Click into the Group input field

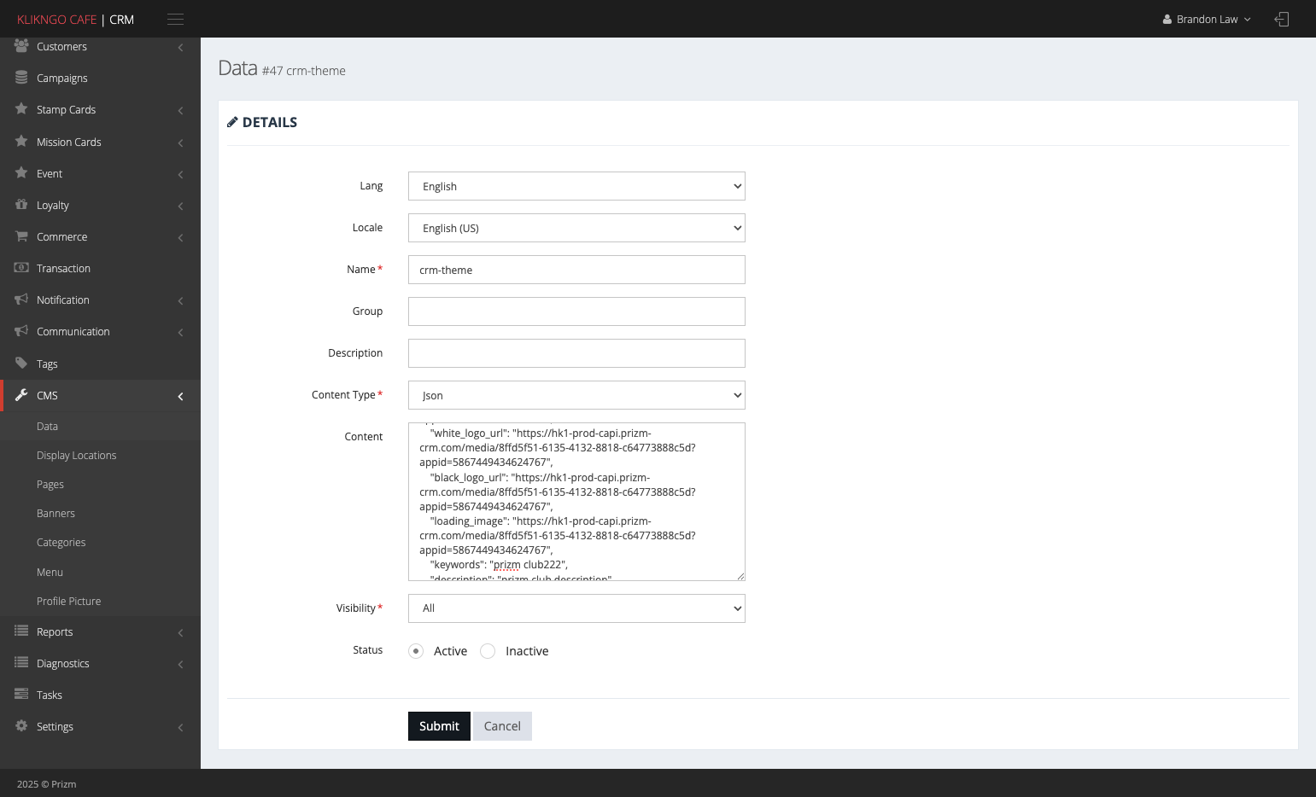tap(576, 311)
